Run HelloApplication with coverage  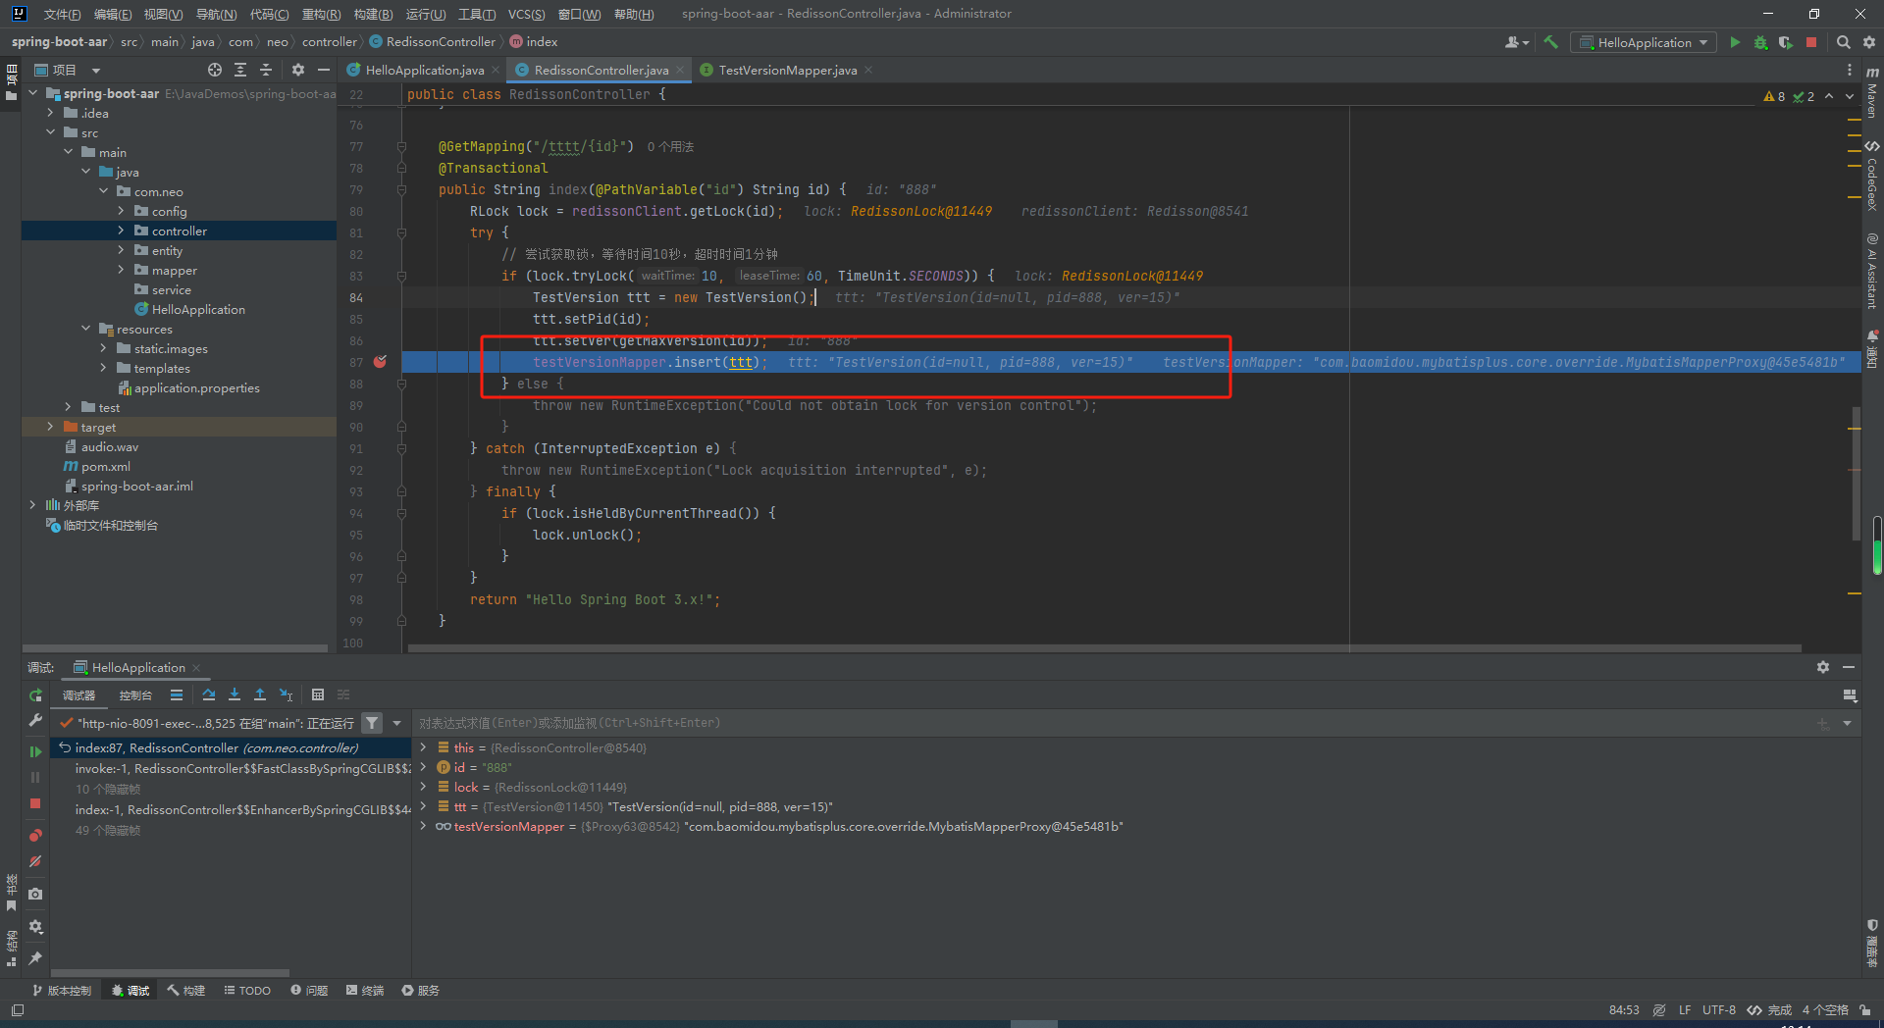(x=1785, y=42)
